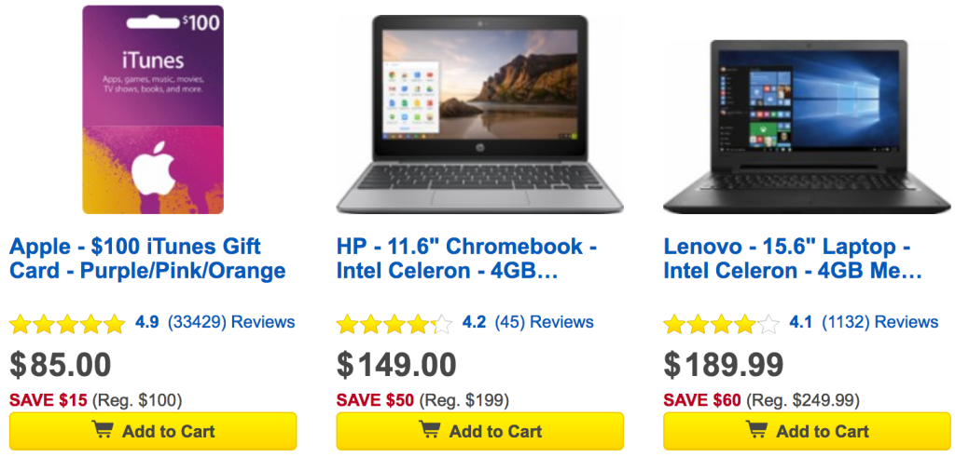Click the HP Chromebook star rating
The width and height of the screenshot is (955, 457).
pyautogui.click(x=394, y=324)
